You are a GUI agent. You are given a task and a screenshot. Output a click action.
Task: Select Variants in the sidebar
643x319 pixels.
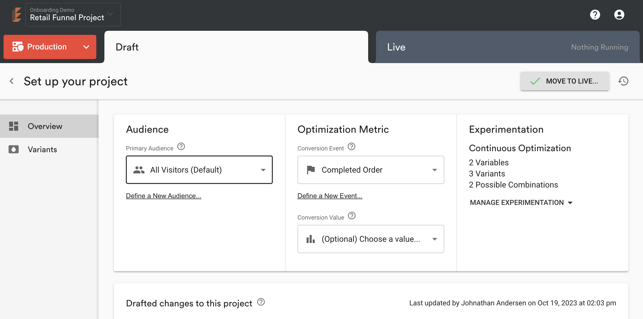coord(49,149)
